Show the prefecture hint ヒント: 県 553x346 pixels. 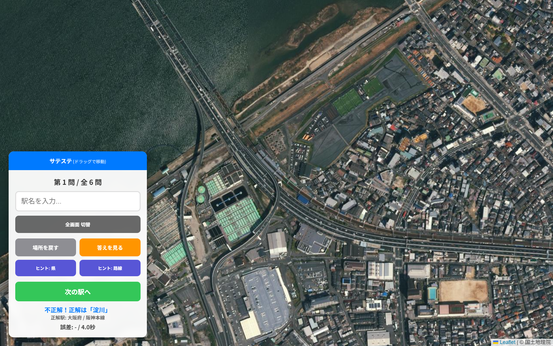tap(46, 268)
